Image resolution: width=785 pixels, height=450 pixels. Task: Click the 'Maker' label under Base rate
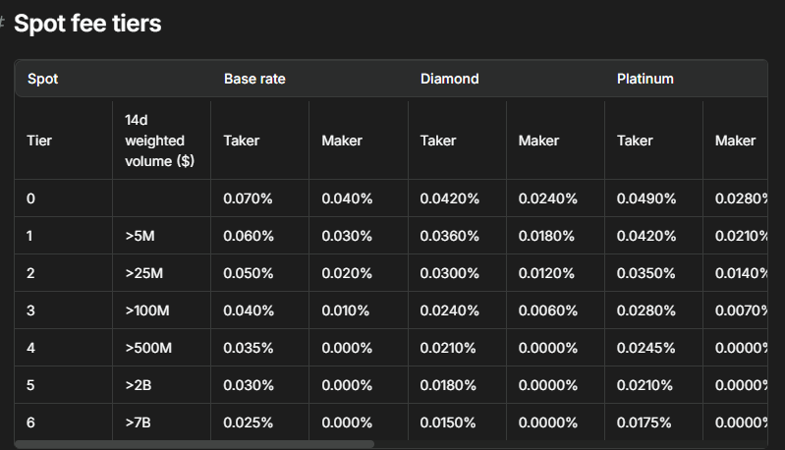tap(342, 141)
